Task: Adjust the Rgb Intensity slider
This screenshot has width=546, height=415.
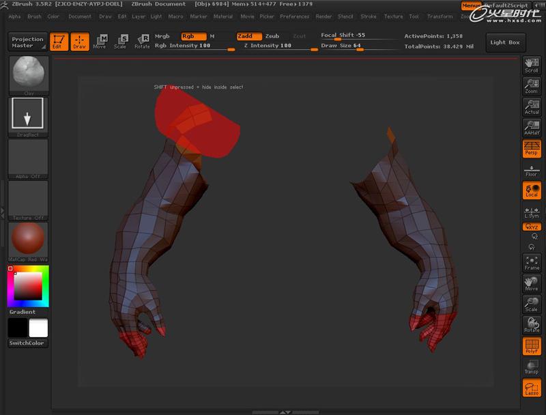Action: 194,46
